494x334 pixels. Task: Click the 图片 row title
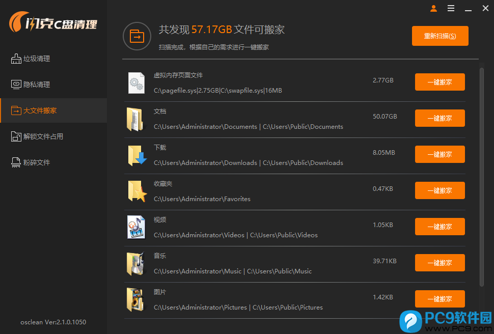click(160, 292)
